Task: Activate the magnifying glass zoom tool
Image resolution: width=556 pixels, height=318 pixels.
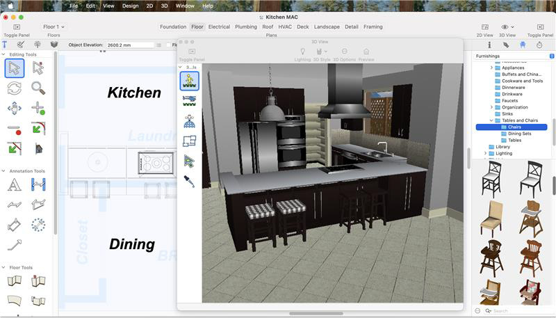Action: pos(38,88)
